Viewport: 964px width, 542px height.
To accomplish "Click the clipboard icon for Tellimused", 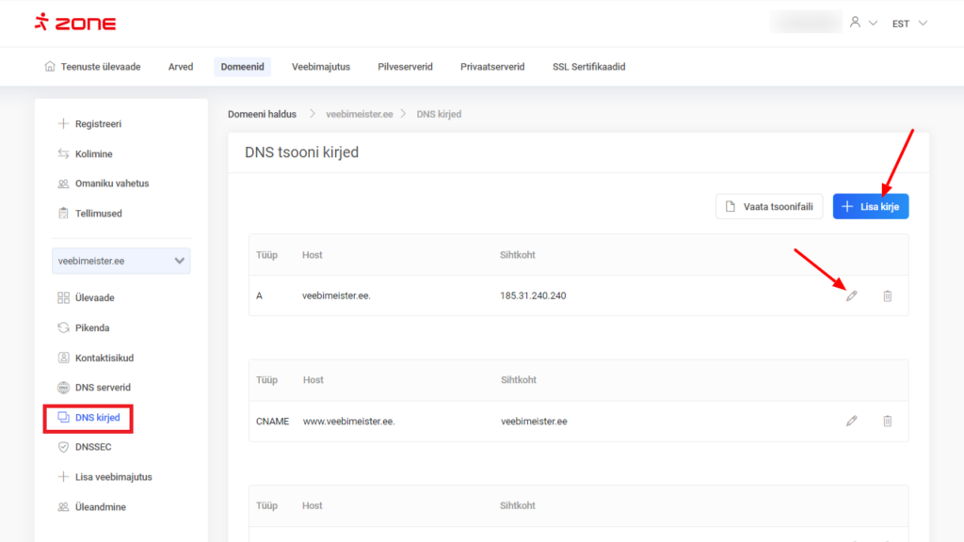I will tap(63, 214).
